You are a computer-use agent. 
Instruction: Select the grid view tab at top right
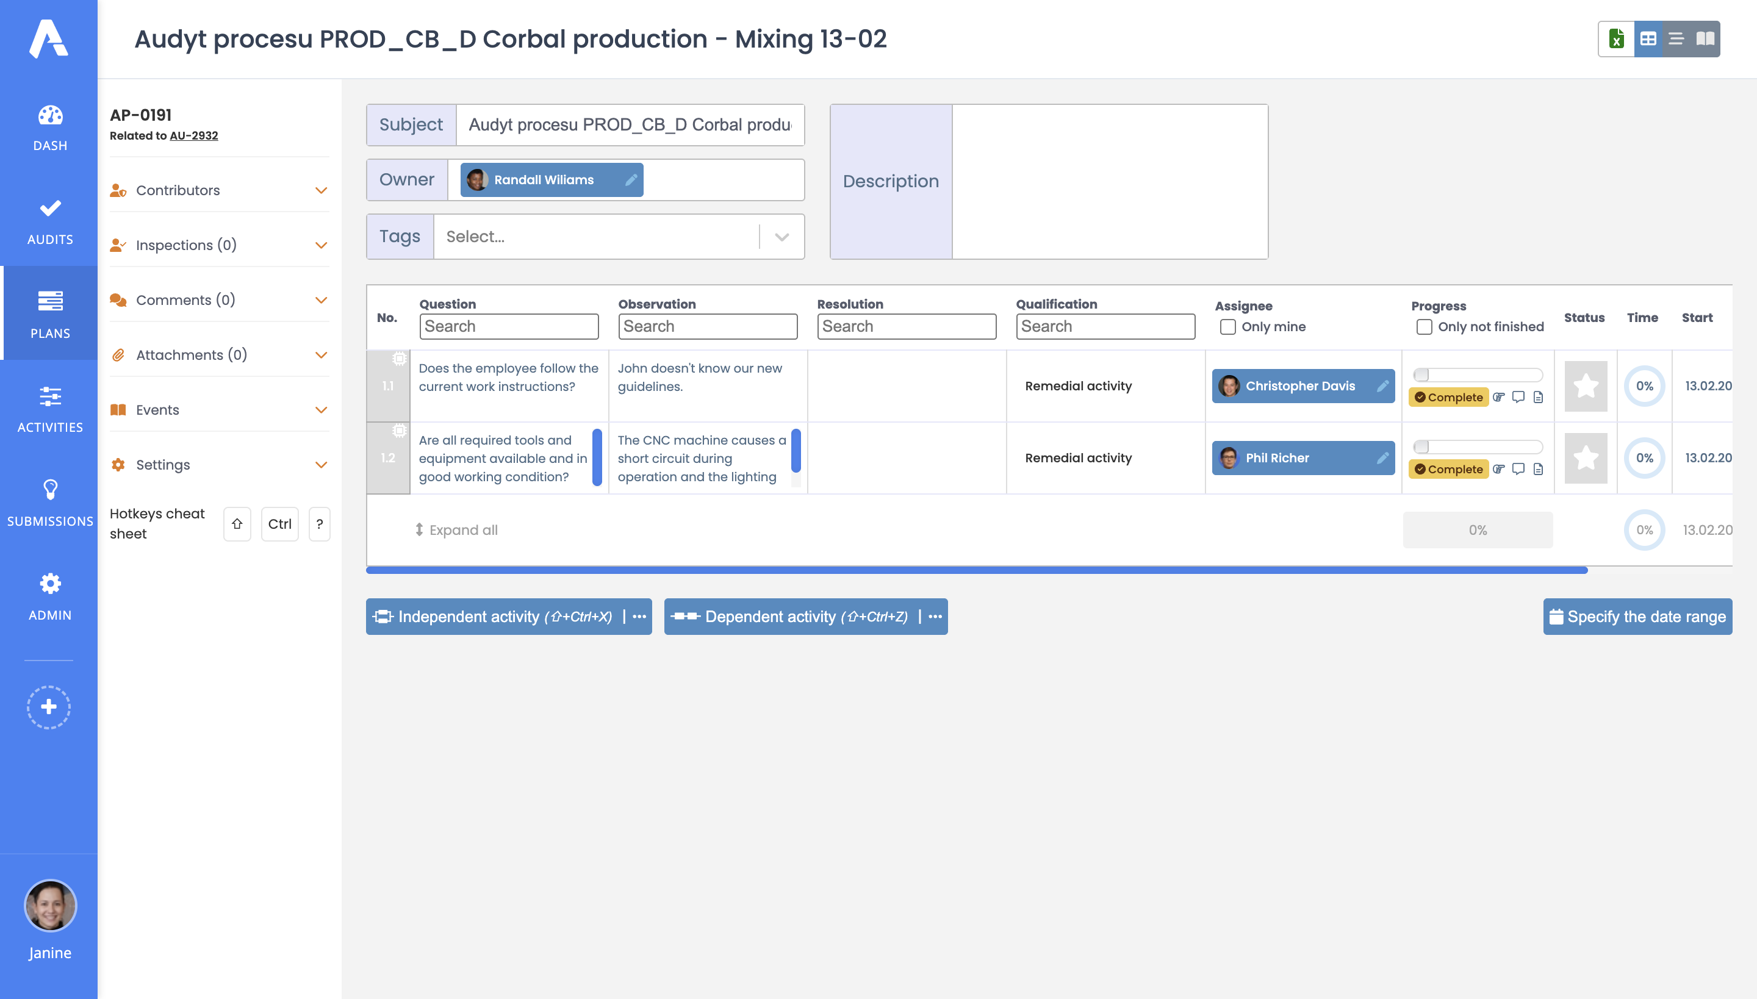pos(1647,39)
